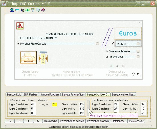Toggle the checkbox next to beneficiary line
The width and height of the screenshot is (157, 129).
(x=98, y=43)
